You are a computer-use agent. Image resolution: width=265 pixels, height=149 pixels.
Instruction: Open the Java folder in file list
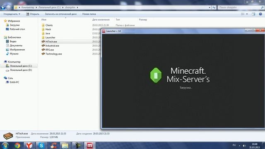click(x=48, y=33)
